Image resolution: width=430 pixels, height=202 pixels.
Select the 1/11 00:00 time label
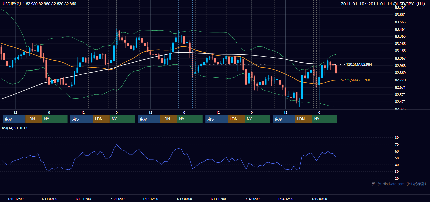click(x=49, y=199)
